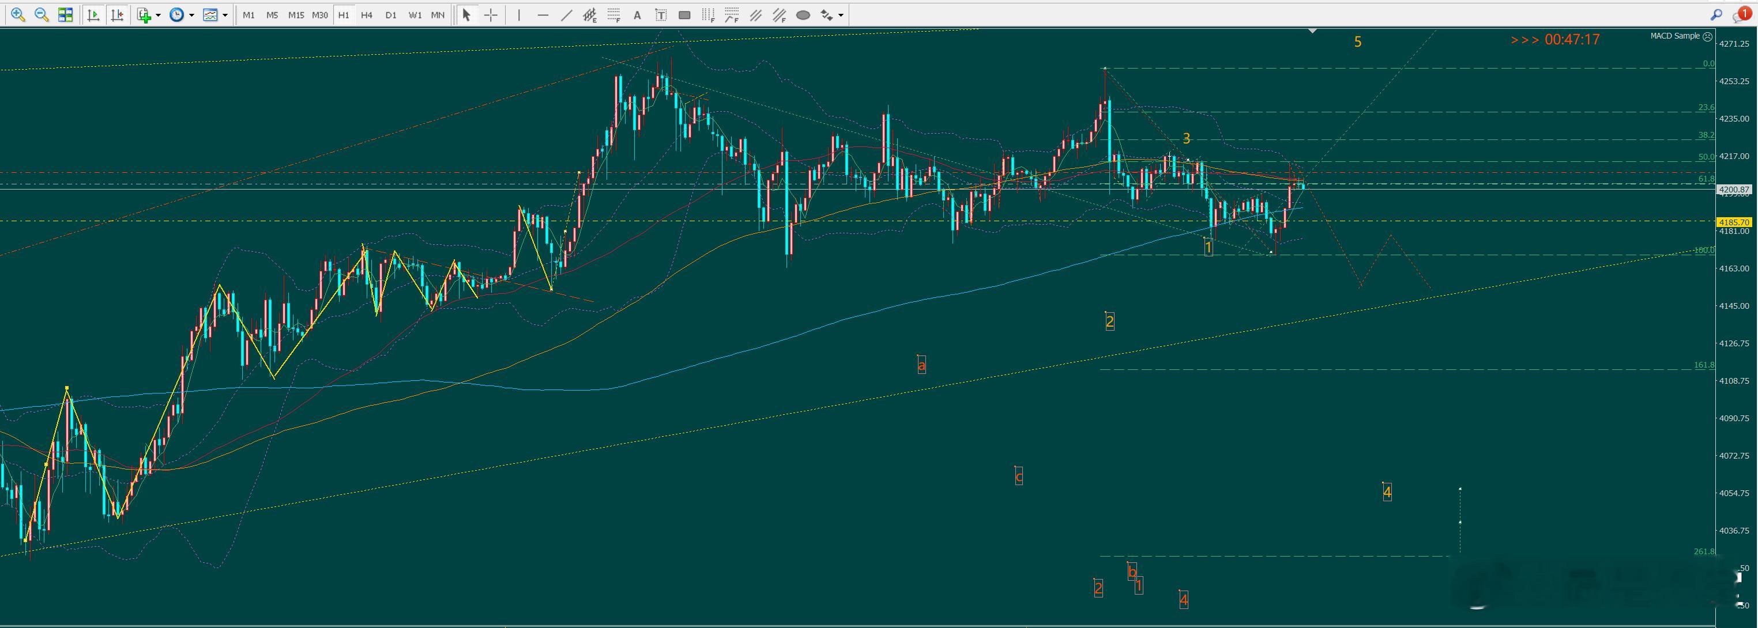Switch chart to H4 timeframe
Viewport: 1758px width, 628px height.
coord(367,14)
